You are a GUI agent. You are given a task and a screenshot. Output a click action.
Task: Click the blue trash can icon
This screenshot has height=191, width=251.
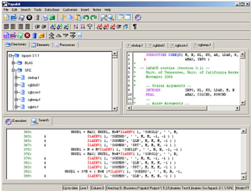click(34, 35)
